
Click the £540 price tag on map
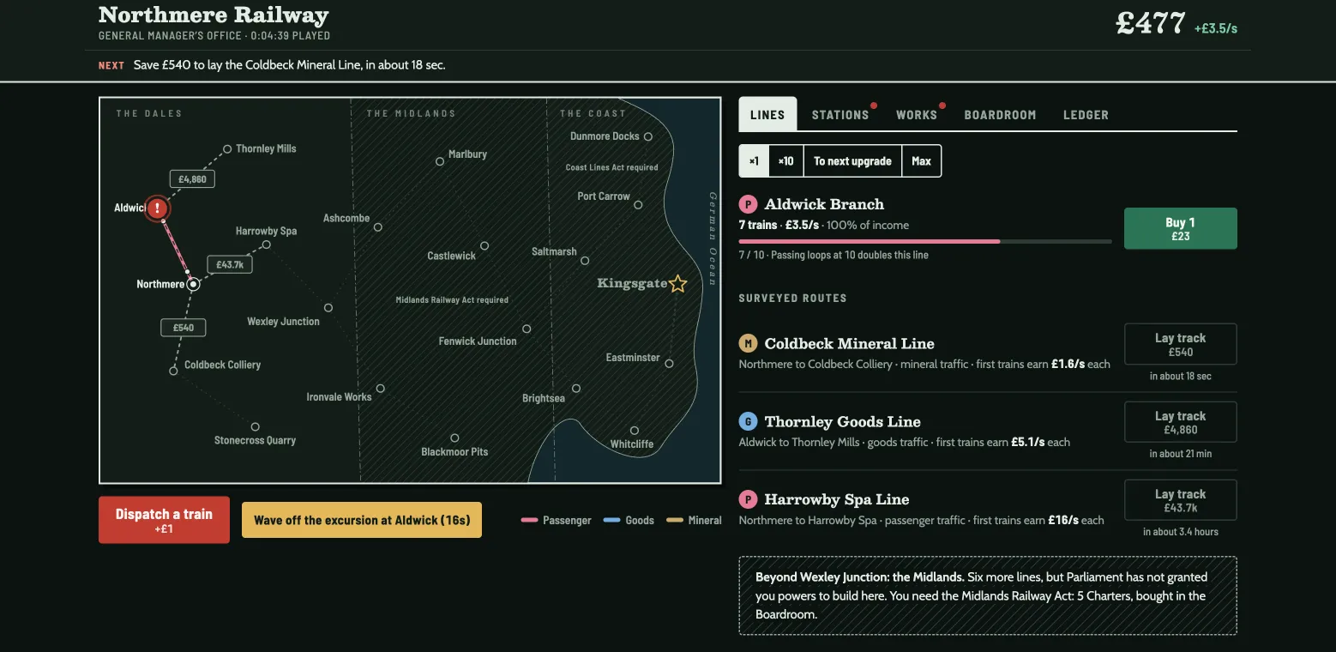point(184,328)
